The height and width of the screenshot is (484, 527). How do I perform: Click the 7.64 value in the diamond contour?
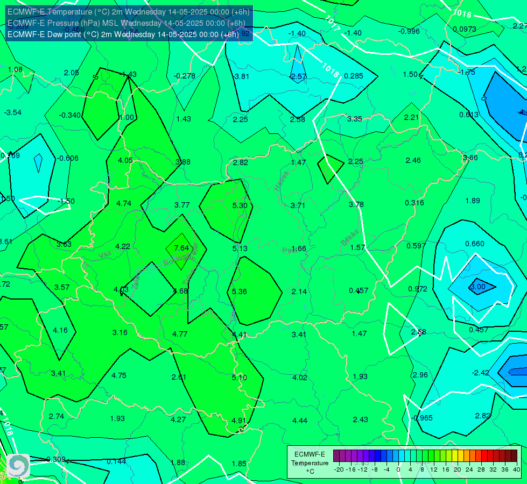click(181, 248)
